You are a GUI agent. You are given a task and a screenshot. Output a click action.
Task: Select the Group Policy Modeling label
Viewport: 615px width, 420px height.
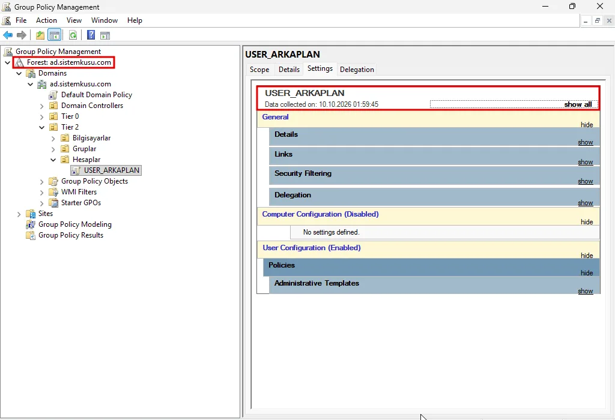(75, 224)
